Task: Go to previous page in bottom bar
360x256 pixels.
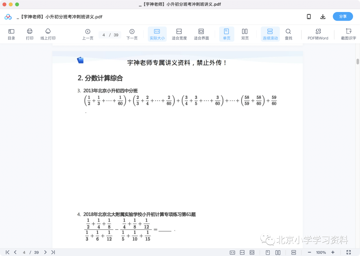Action: point(15,252)
